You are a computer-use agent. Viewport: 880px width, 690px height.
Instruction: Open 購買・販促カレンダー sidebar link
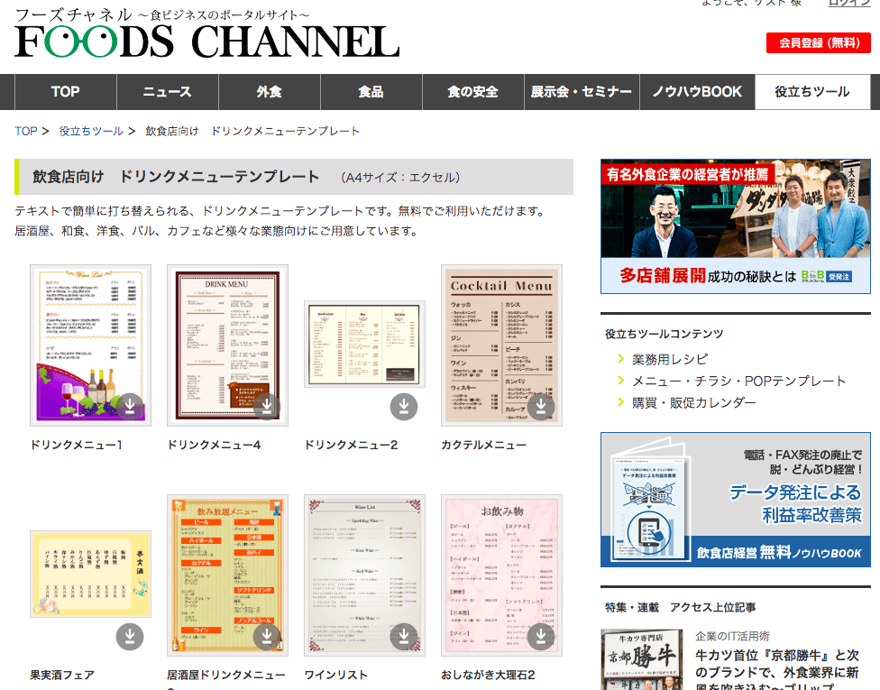click(x=694, y=402)
